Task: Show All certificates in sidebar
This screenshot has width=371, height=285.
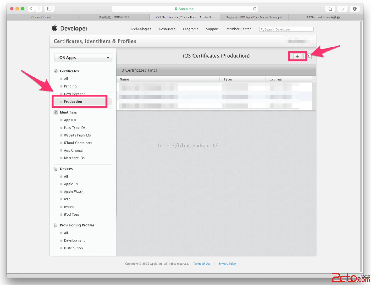Action: click(66, 79)
